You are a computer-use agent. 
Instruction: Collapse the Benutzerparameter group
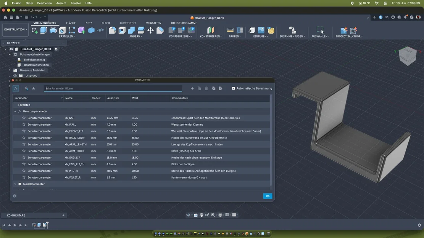pos(15,111)
